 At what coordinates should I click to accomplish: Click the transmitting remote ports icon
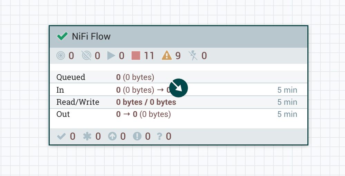60,56
